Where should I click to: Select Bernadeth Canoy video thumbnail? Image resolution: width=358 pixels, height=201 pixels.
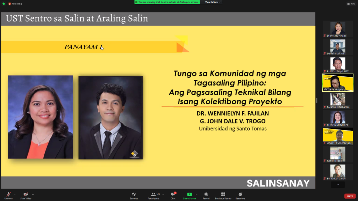pyautogui.click(x=338, y=172)
